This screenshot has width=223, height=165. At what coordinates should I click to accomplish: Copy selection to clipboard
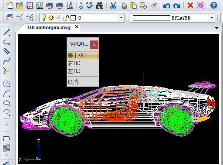click(123, 5)
